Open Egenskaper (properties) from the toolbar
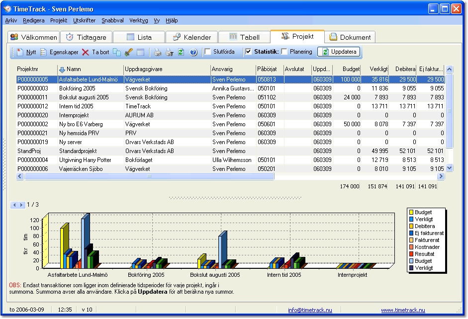Viewport: 468px width, 319px height. pos(59,52)
